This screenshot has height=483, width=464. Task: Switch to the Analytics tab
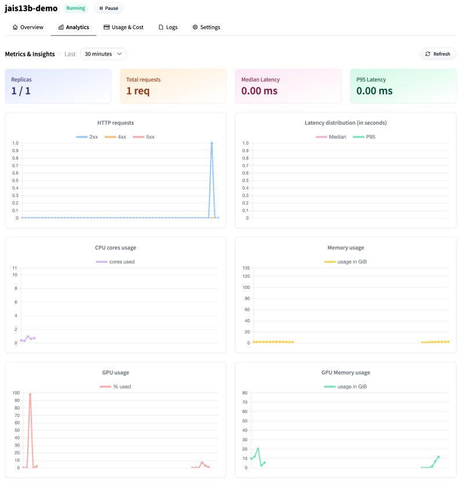click(x=74, y=27)
